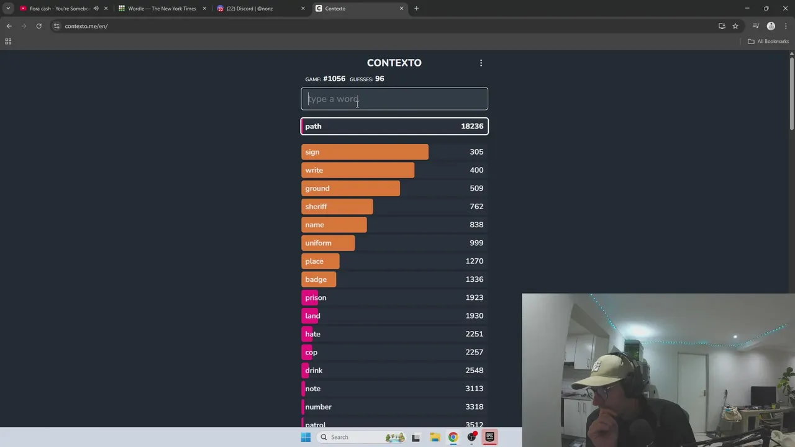Switch to Discord @nonz tab
Viewport: 795px width, 447px height.
point(250,9)
